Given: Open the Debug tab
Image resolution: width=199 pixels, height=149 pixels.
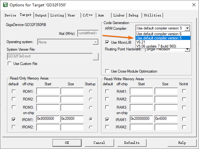Looking at the screenshot, I should [x=134, y=15].
